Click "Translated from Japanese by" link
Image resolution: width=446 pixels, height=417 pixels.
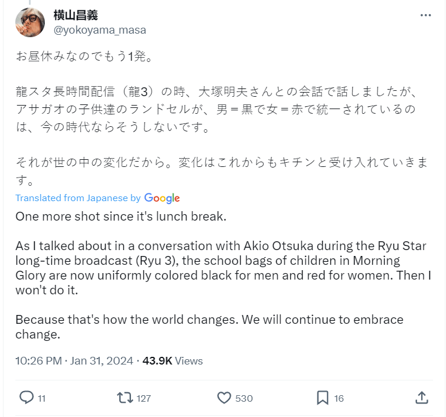[78, 198]
